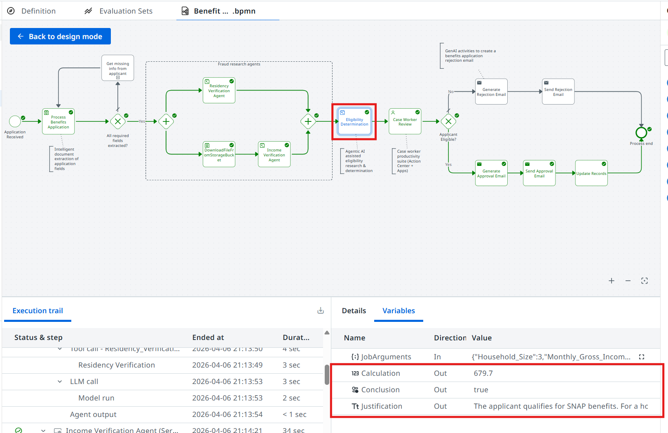Screen dimensions: 668x433
Task: Click the Agent output step row
Action: [x=162, y=414]
